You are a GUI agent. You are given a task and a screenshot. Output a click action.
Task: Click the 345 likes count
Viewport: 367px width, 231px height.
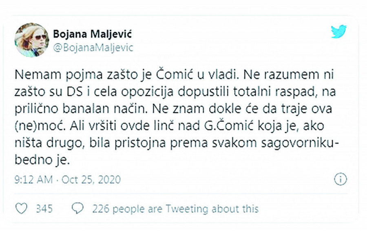tap(44, 209)
